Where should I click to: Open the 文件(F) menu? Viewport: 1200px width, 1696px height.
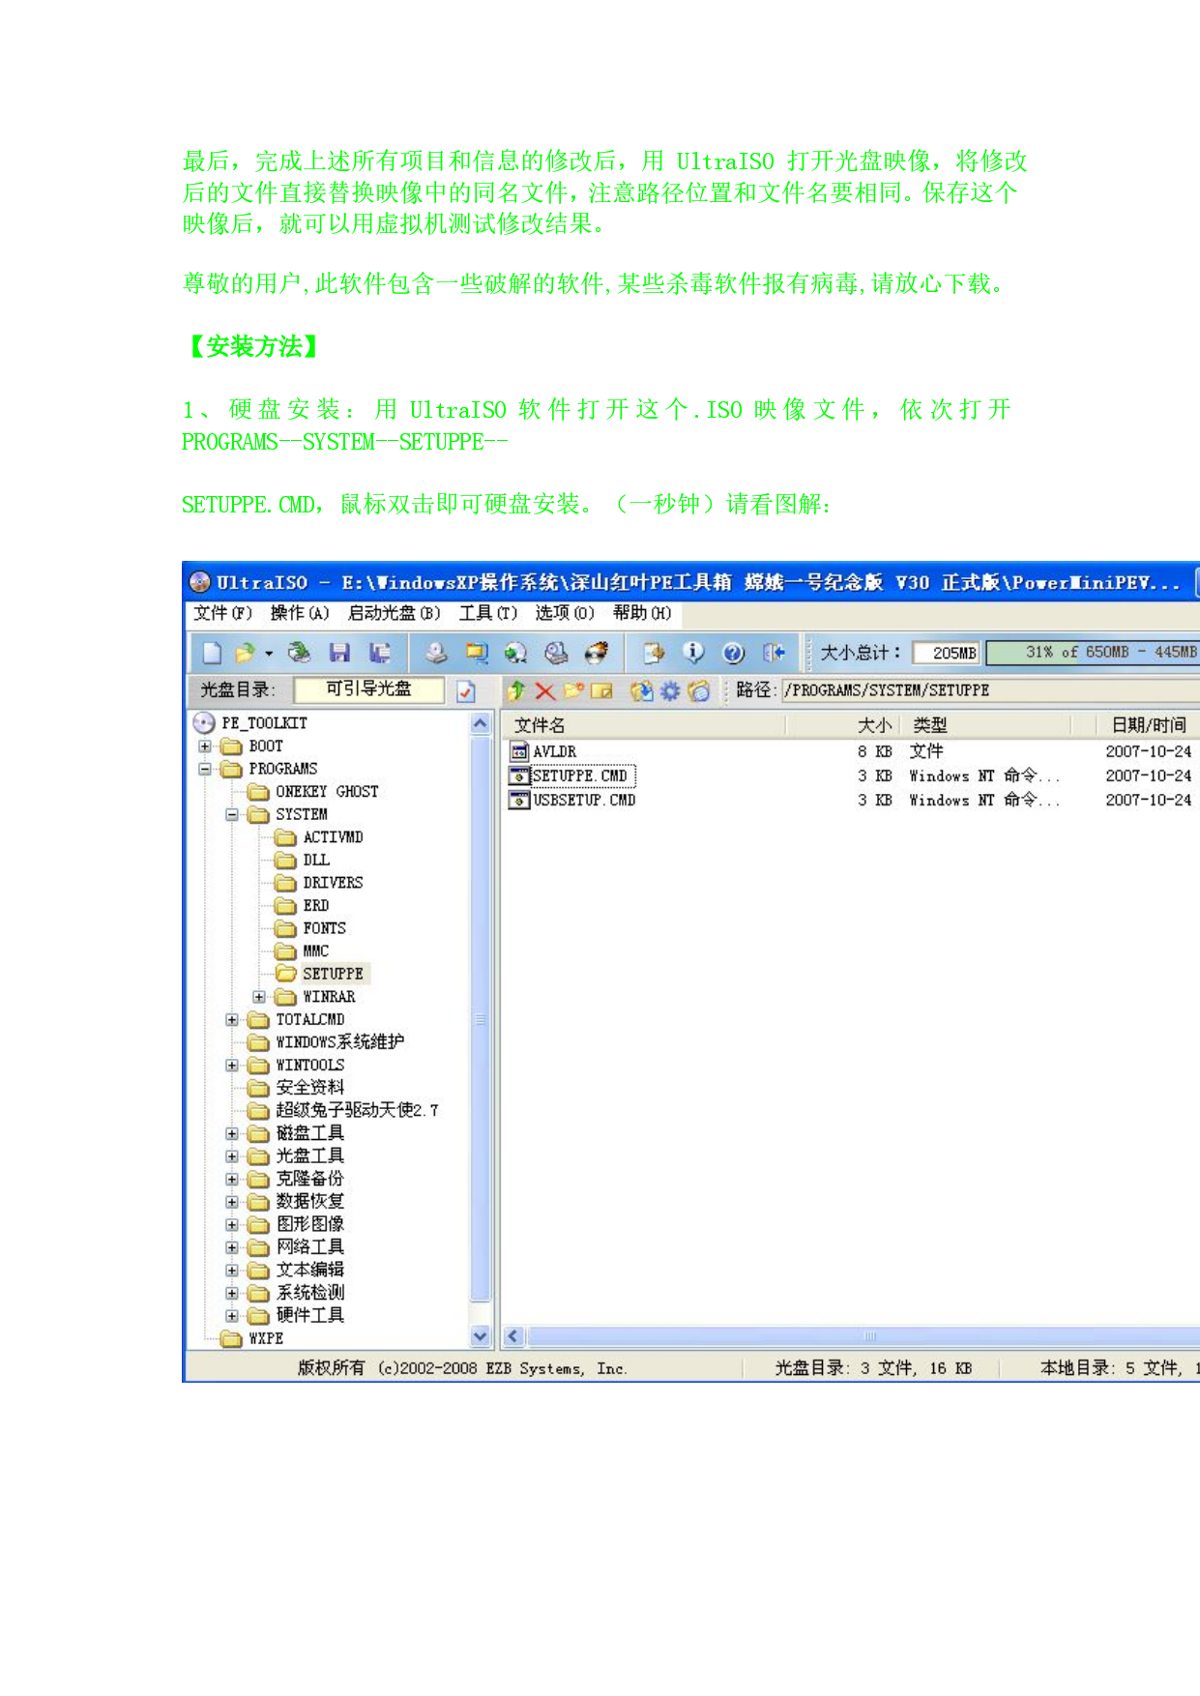[222, 613]
